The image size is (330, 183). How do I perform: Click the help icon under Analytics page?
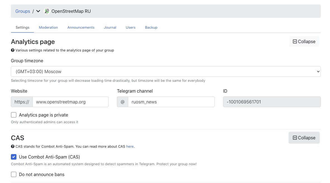13,50
